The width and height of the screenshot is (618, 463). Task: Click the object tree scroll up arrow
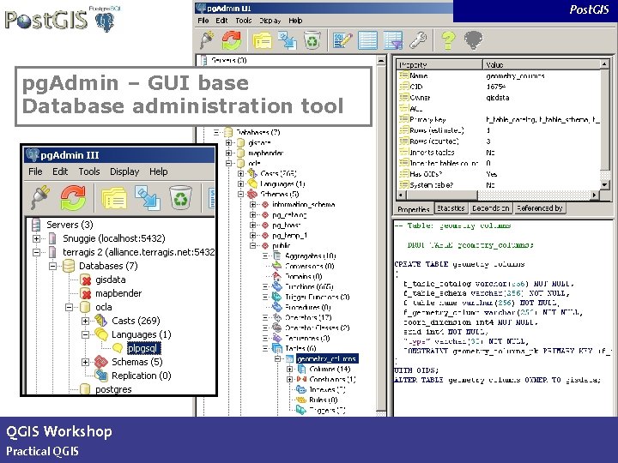click(x=381, y=60)
